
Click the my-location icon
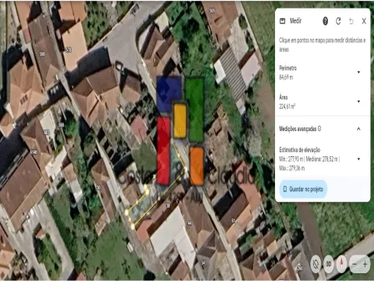[316, 265]
